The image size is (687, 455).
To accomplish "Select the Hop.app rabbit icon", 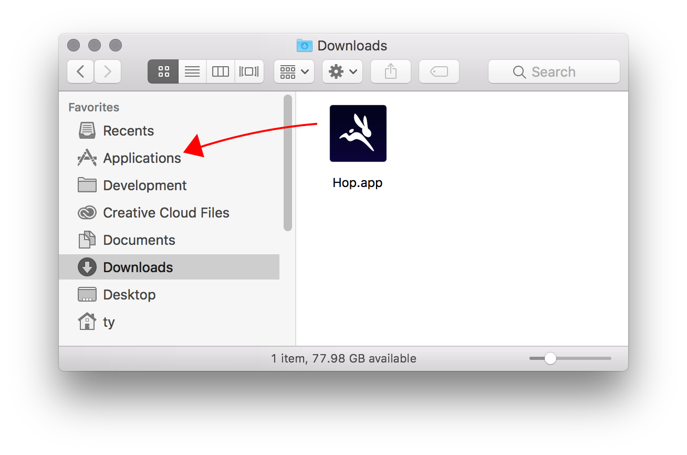I will pos(358,133).
